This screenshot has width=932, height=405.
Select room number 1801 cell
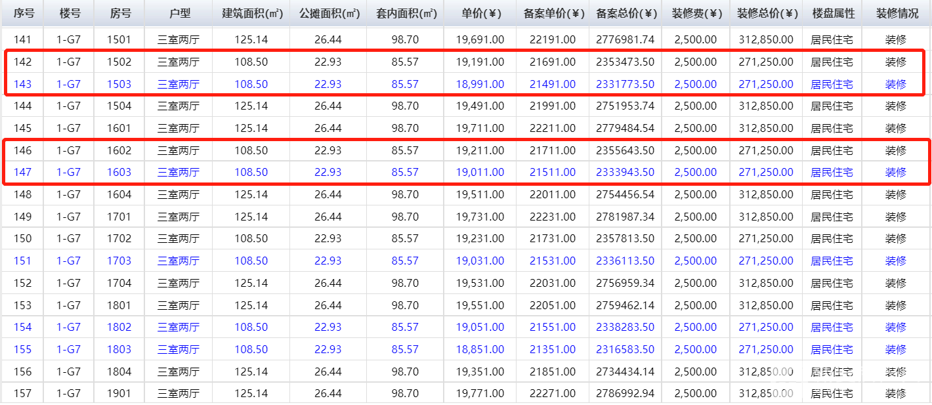coord(119,305)
